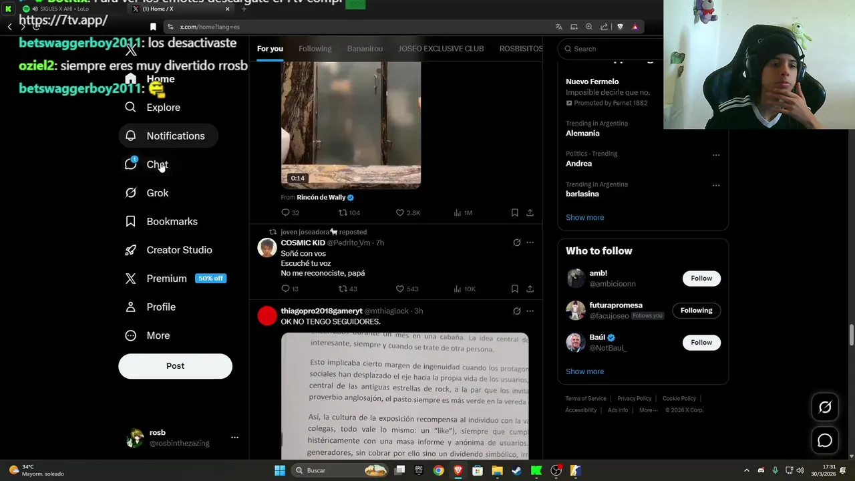This screenshot has width=855, height=481.
Task: Unfollow futurapromesa via Following button
Action: click(x=696, y=310)
